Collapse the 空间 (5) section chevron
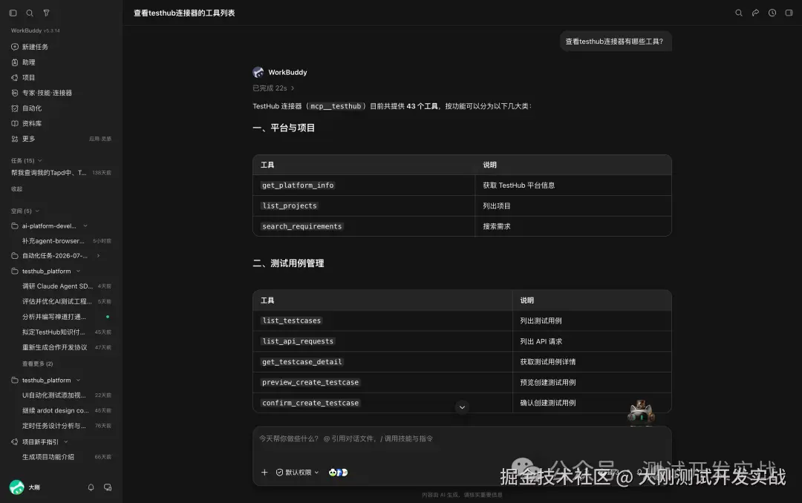This screenshot has height=503, width=802. click(37, 211)
